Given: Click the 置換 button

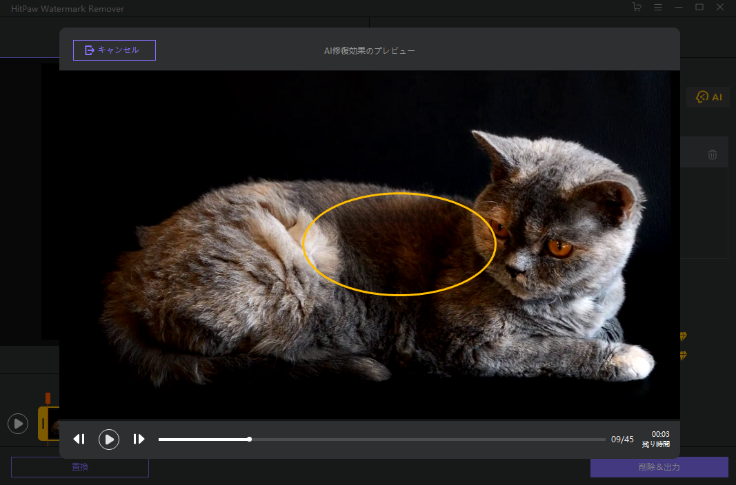Looking at the screenshot, I should coord(80,467).
